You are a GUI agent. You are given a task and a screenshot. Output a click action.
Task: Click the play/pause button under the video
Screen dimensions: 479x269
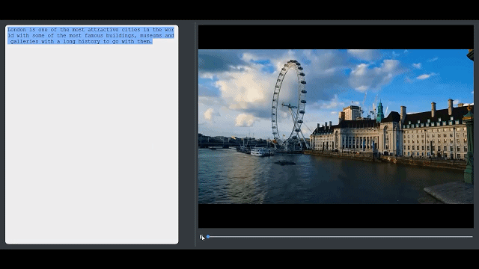point(201,237)
